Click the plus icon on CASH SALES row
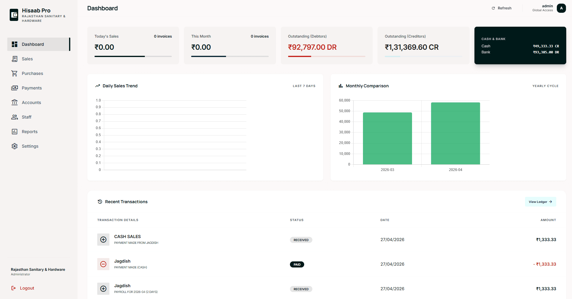This screenshot has height=299, width=572. (x=103, y=240)
